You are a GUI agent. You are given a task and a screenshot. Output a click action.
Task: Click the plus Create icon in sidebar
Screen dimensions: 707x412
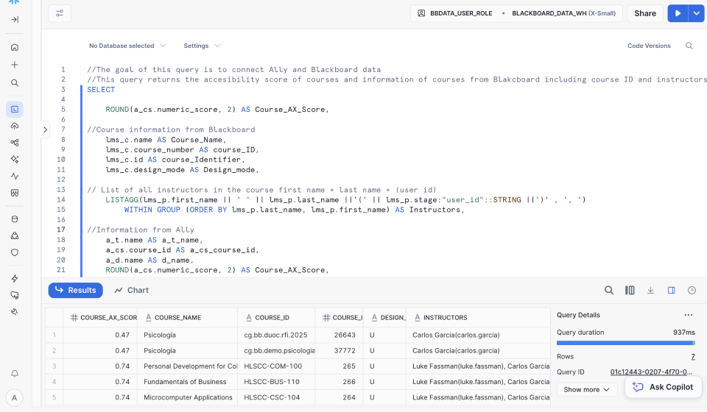coord(15,65)
